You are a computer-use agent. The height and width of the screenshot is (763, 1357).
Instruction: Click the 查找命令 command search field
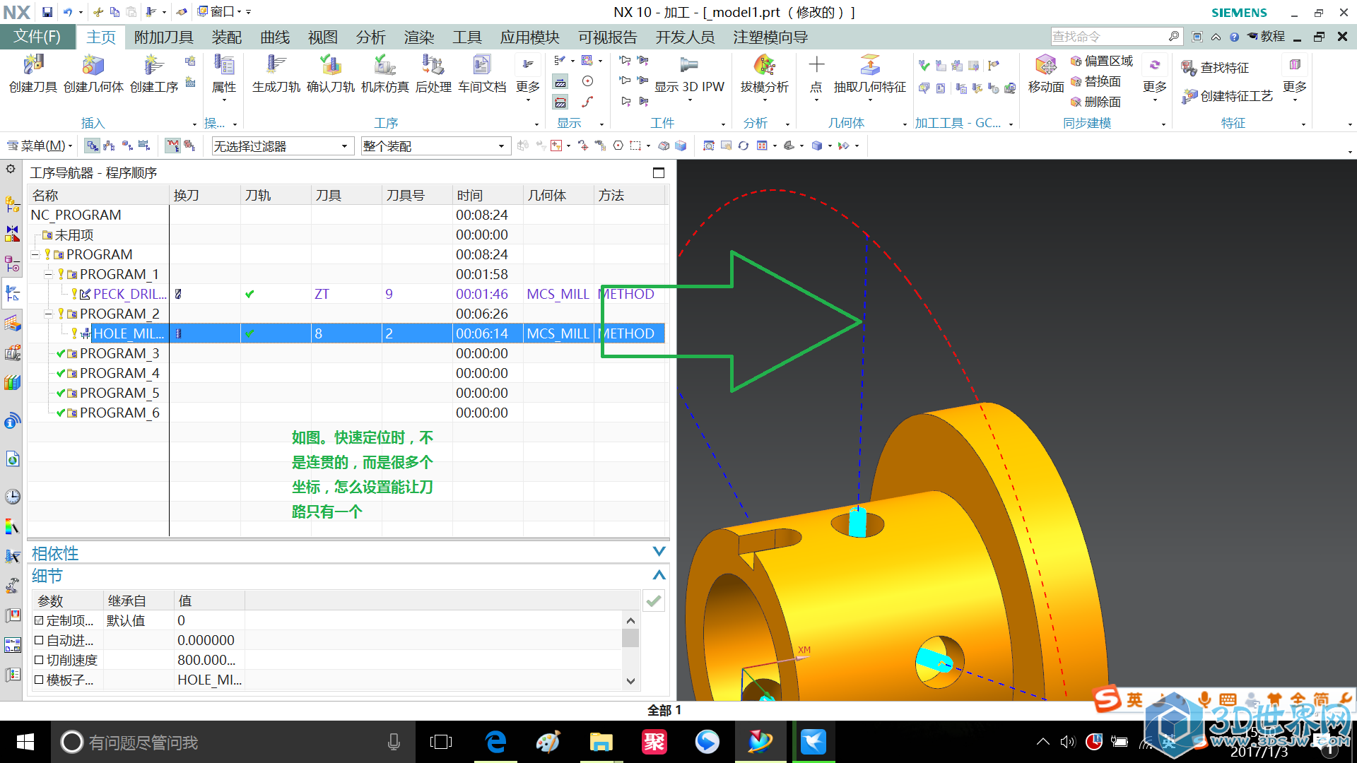(1110, 36)
